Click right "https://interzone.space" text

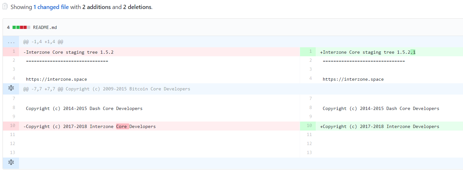point(353,79)
